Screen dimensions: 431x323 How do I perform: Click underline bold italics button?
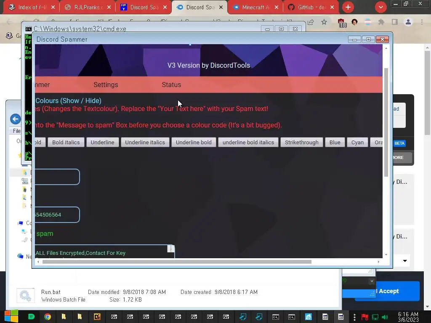[248, 142]
